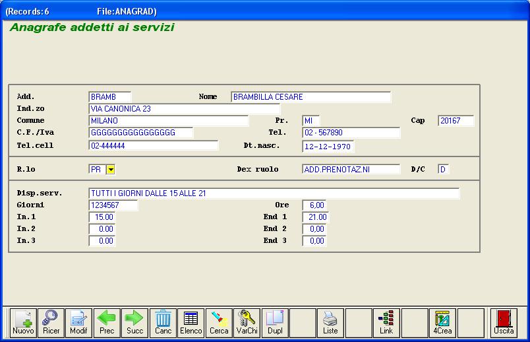Click the C.F./Iva field
The height and width of the screenshot is (342, 530).
pyautogui.click(x=141, y=133)
